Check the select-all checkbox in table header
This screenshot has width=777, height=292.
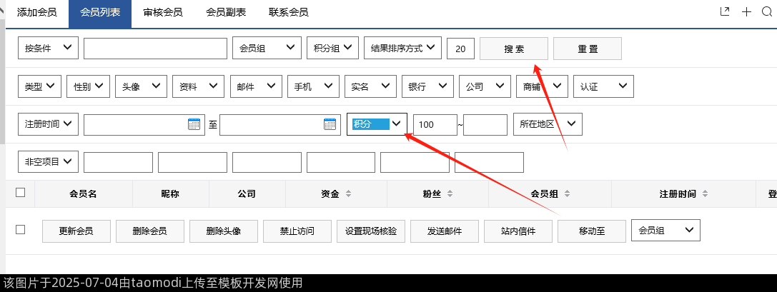[x=20, y=192]
